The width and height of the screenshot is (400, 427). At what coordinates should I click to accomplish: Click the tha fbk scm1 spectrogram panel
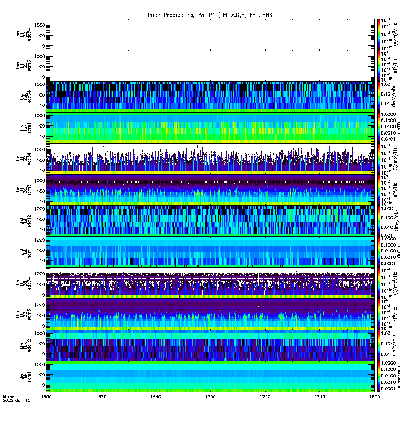pos(210,128)
